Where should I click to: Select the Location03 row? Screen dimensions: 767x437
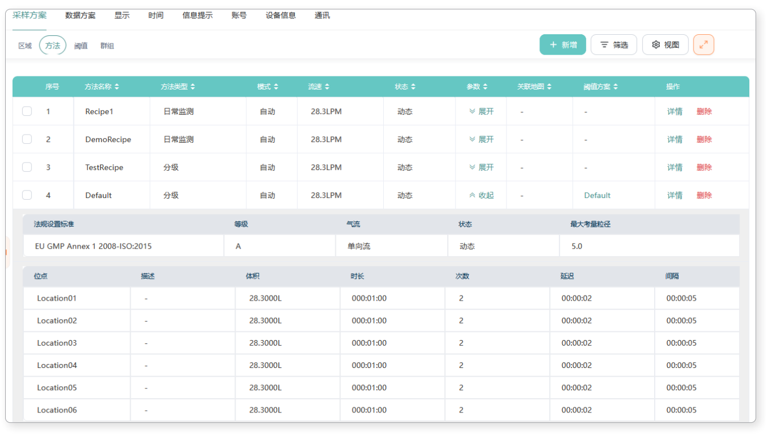pos(381,343)
